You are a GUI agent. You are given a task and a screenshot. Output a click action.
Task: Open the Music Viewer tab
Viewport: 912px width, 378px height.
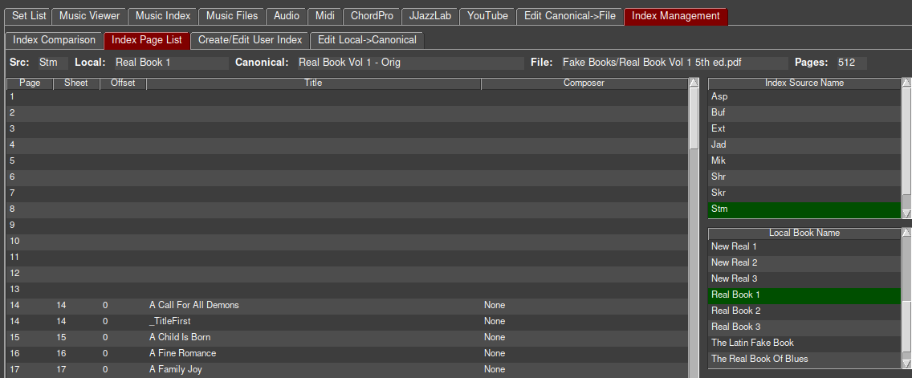pos(90,16)
